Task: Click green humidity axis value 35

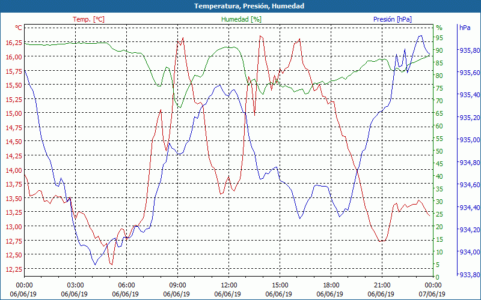Action: pyautogui.click(x=440, y=189)
